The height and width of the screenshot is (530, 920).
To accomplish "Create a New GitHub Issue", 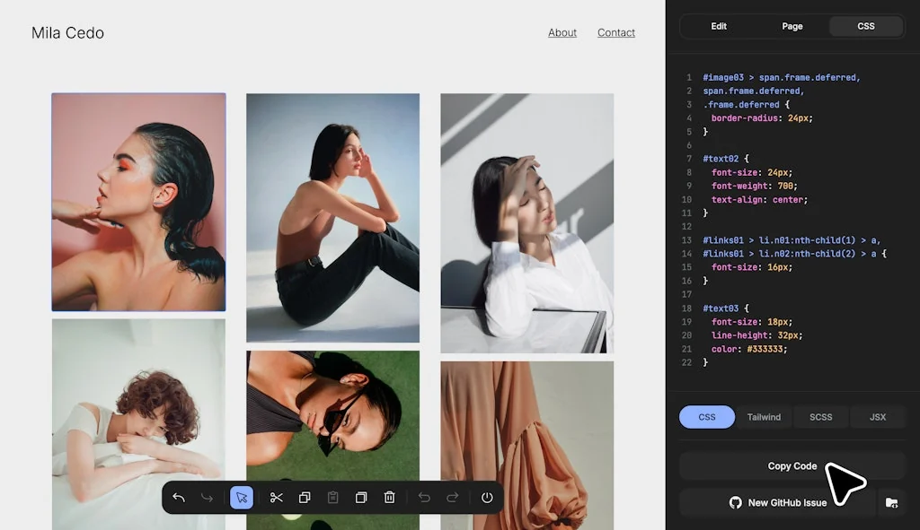I will click(777, 503).
